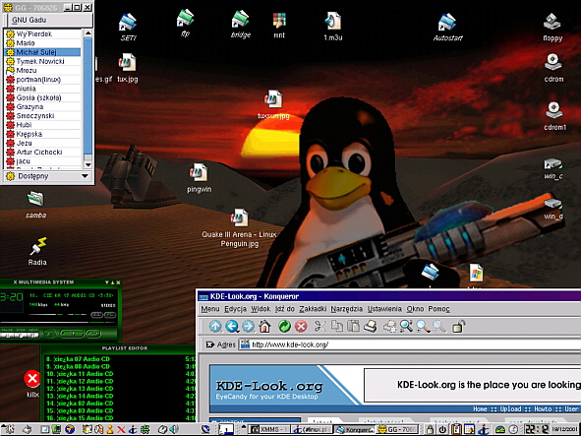Viewport: 581px width, 436px height.
Task: Click the Copy icon in Konqueror toolbar
Action: [x=336, y=326]
